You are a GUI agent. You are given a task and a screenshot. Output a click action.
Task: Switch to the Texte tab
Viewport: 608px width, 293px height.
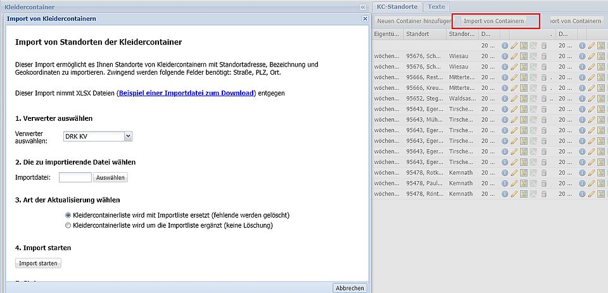pos(436,6)
